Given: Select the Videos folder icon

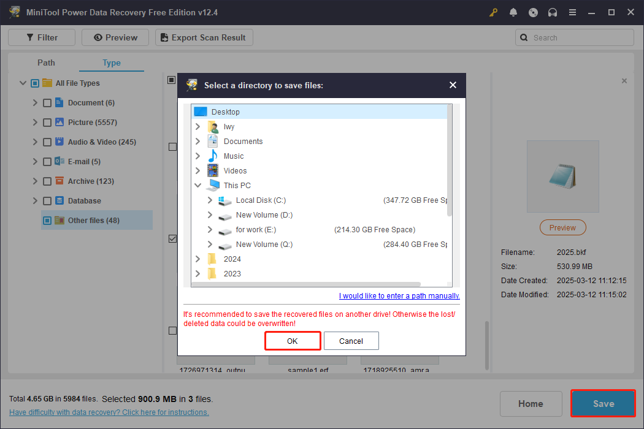Looking at the screenshot, I should pos(213,170).
